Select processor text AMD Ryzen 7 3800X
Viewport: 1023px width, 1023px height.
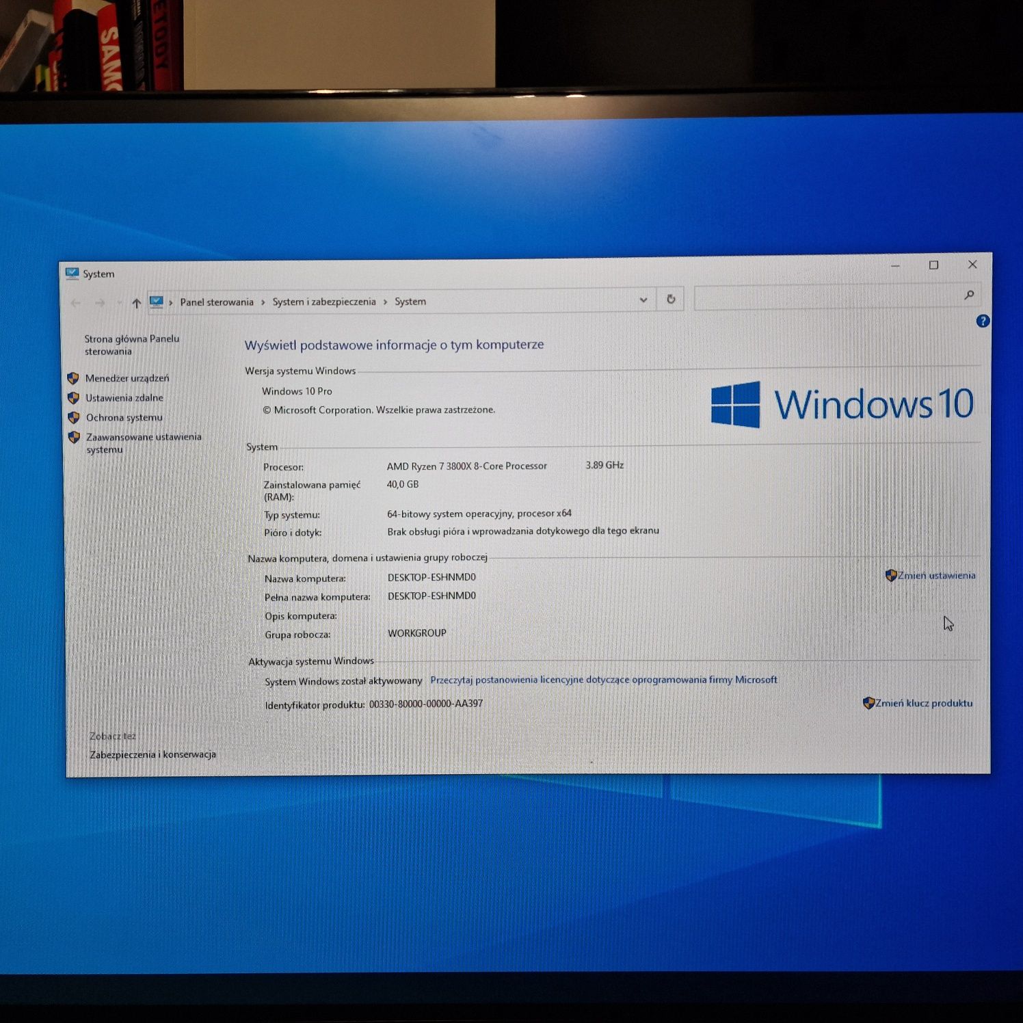467,466
